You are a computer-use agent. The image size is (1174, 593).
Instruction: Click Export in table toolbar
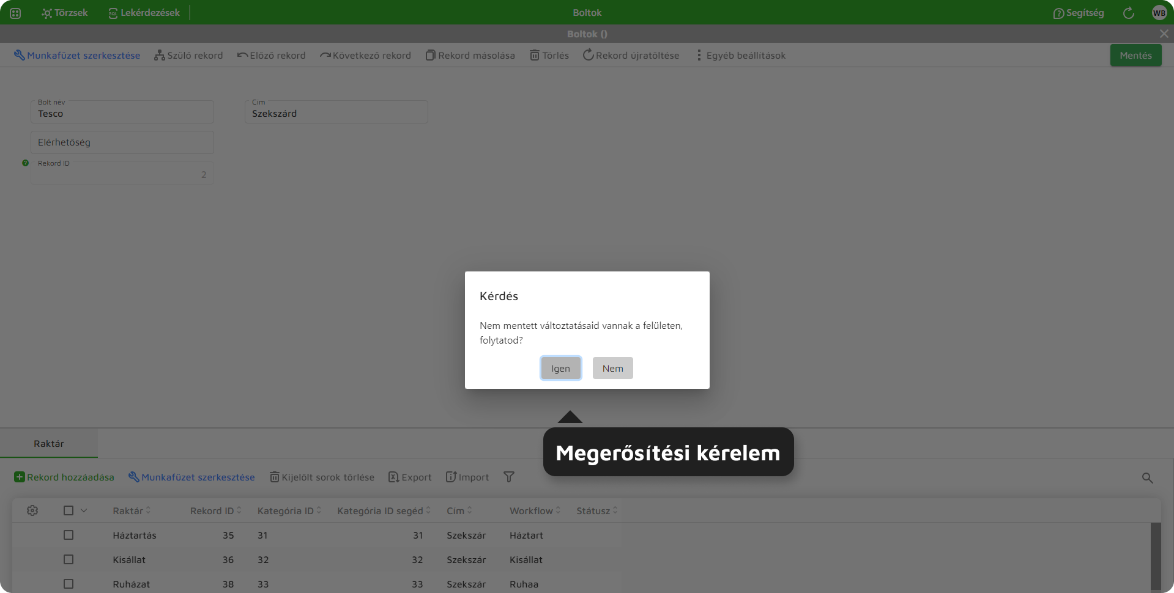click(410, 477)
